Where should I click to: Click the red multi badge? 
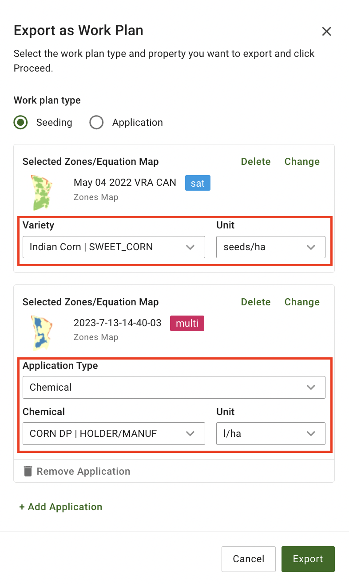point(187,323)
